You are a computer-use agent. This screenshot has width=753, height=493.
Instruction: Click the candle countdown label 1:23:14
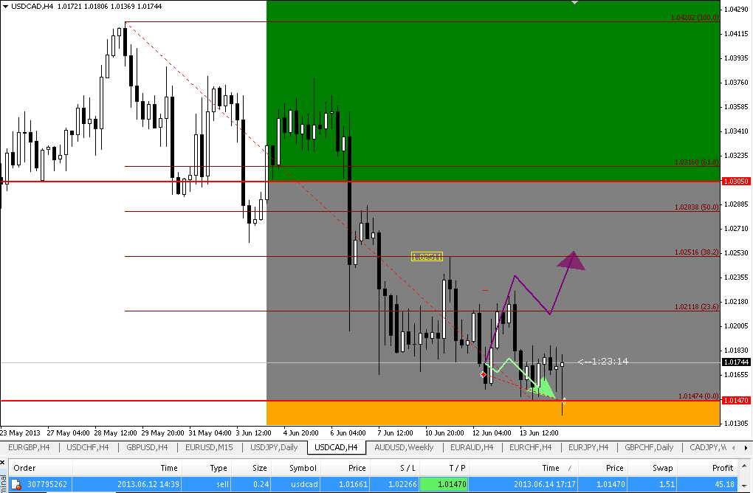coord(603,362)
